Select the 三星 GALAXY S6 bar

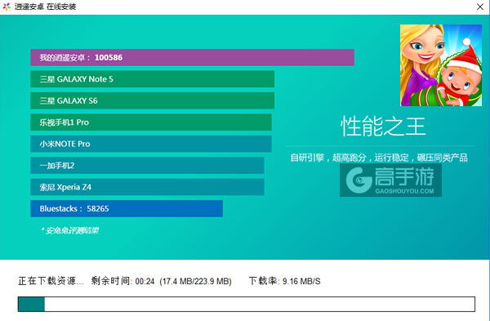click(x=152, y=100)
